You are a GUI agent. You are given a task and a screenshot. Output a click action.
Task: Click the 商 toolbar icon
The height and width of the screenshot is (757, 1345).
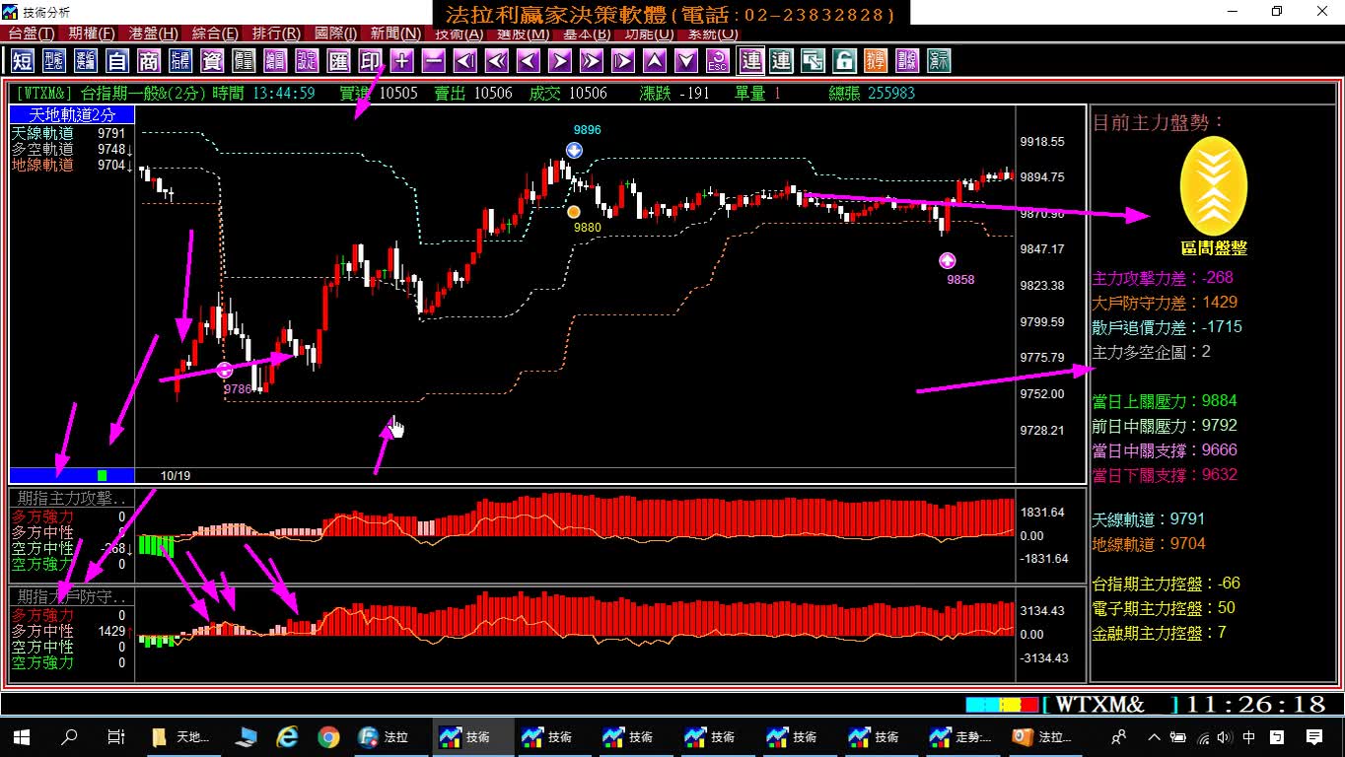pos(149,61)
